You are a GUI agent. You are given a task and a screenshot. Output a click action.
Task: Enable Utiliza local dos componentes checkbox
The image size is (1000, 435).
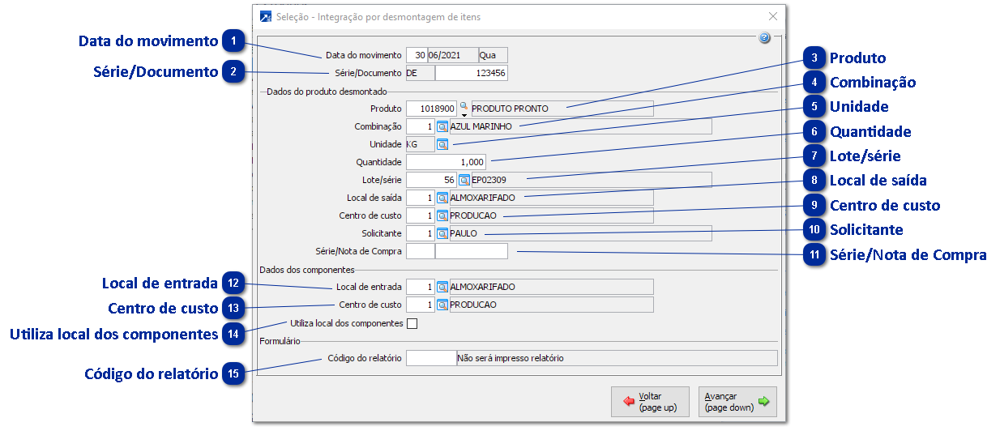(412, 323)
